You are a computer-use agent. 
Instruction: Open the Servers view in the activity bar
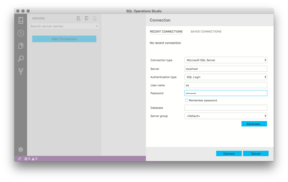(x=21, y=20)
